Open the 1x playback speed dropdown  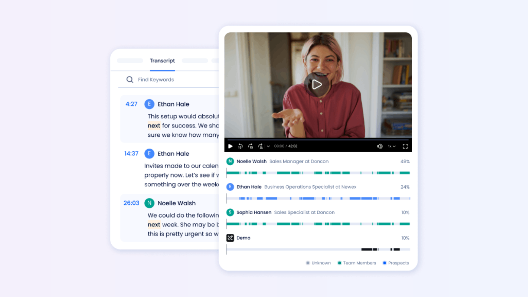pos(392,146)
